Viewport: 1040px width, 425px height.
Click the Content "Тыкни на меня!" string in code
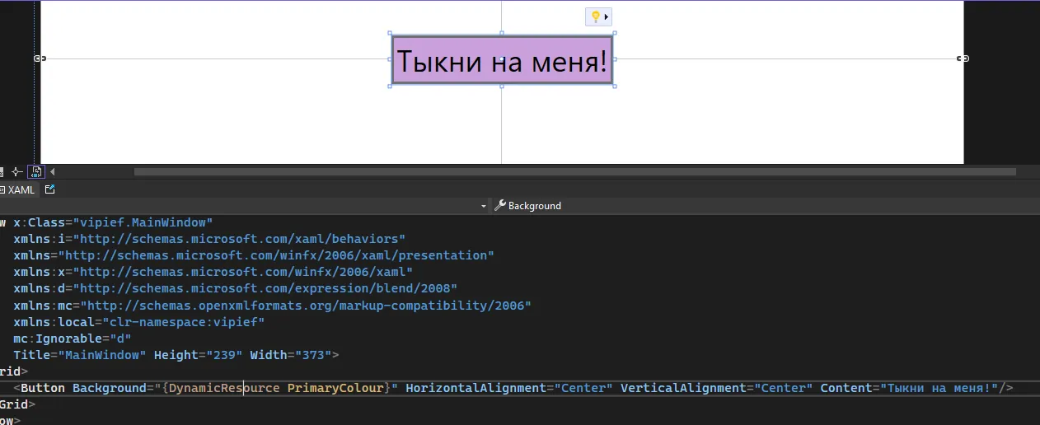(x=939, y=388)
